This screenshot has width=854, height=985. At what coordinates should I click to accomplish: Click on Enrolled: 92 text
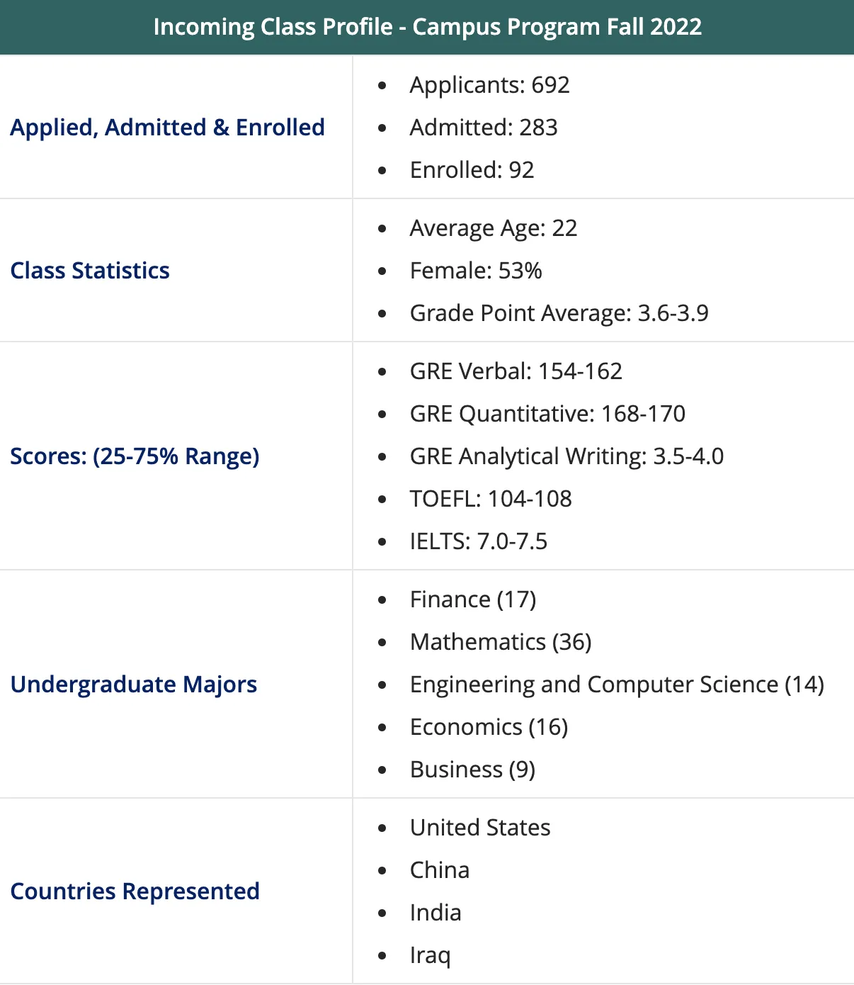pyautogui.click(x=472, y=170)
